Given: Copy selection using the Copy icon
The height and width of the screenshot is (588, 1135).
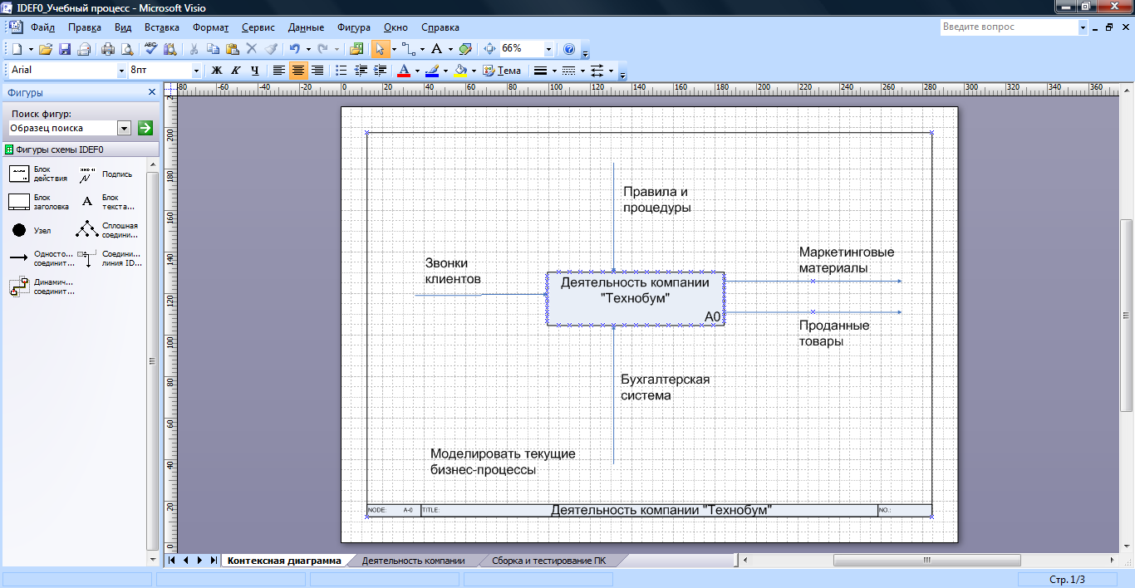Looking at the screenshot, I should 214,49.
